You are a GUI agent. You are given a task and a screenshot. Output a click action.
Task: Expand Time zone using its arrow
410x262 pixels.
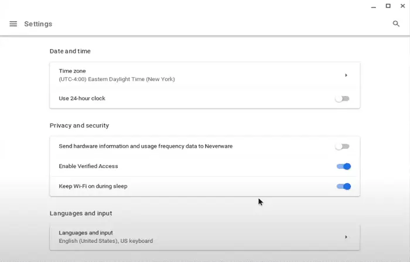(x=346, y=75)
